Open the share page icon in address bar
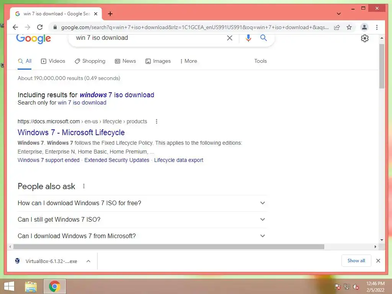Screen dimensions: 392x294 pyautogui.click(x=337, y=27)
